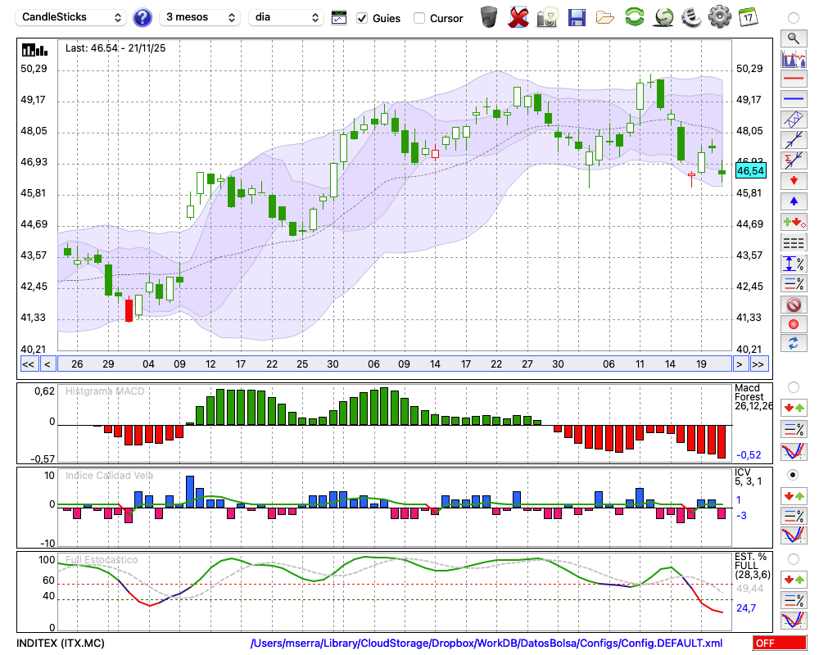Enable the Cursor checkbox

pos(419,18)
